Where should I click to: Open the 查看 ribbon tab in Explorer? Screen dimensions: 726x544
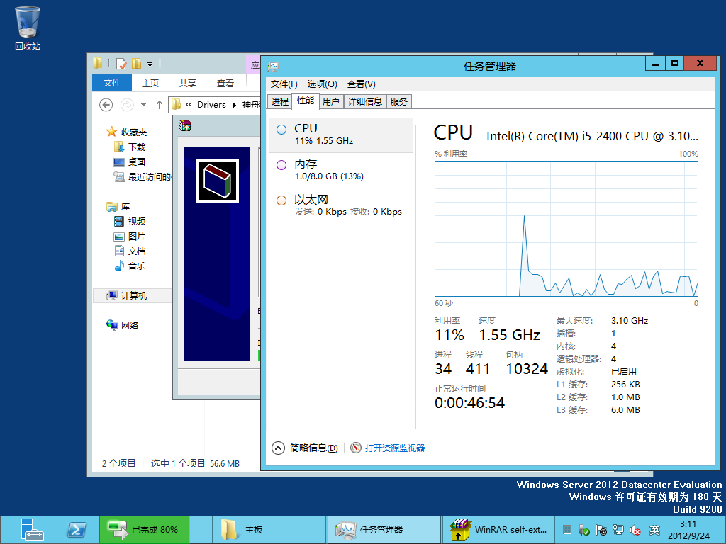point(225,84)
